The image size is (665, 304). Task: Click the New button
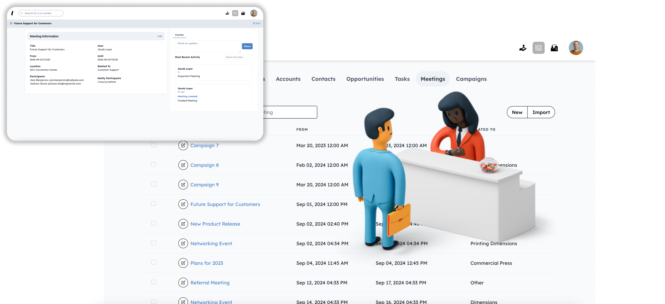click(x=517, y=112)
